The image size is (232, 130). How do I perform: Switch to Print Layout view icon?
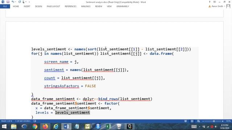tap(192, 121)
